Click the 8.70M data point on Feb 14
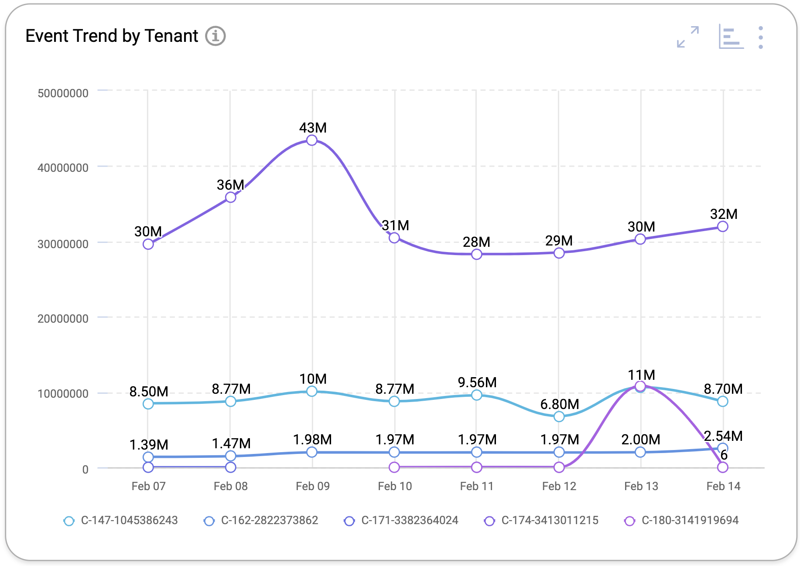800x566 pixels. pyautogui.click(x=723, y=401)
